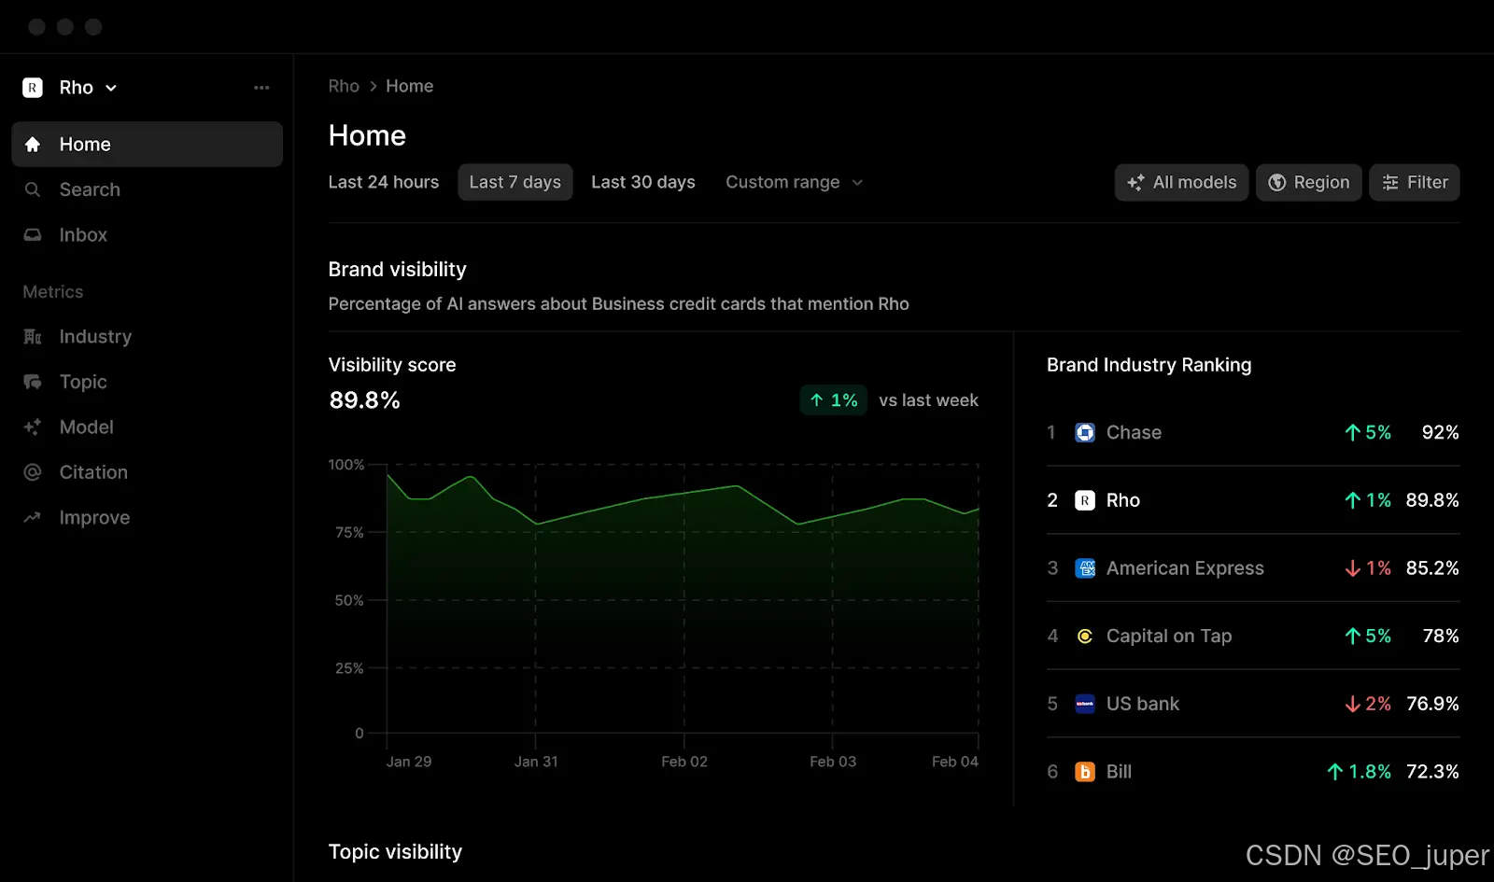Go to Topic metrics page
Screen dimensions: 1494x882
83,382
